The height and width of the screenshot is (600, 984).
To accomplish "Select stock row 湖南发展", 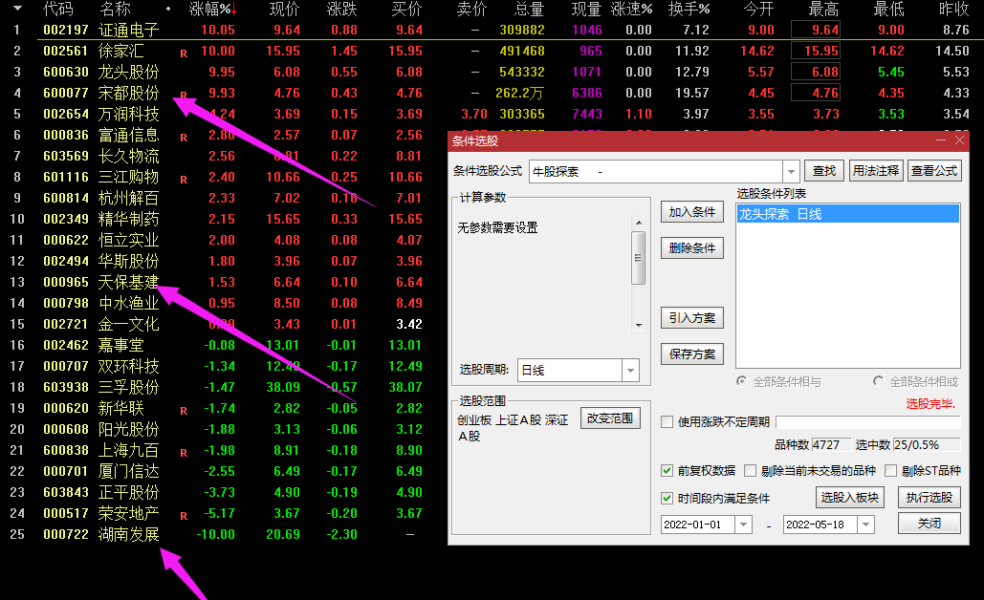I will click(x=224, y=534).
